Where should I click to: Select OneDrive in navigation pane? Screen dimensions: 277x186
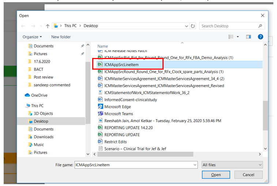[39, 95]
